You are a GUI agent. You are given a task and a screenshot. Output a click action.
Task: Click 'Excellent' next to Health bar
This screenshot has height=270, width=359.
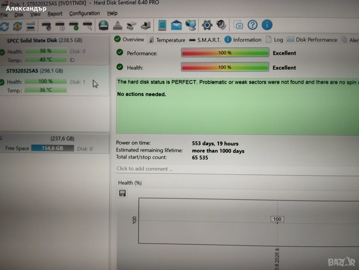tap(284, 67)
